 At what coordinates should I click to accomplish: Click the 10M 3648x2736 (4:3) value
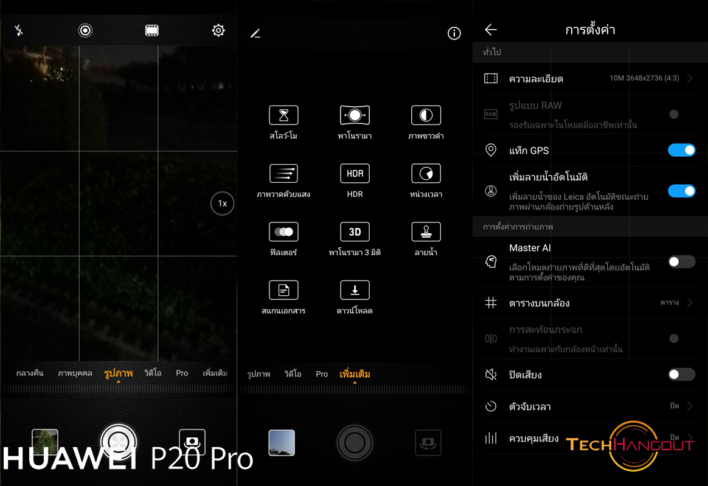644,78
